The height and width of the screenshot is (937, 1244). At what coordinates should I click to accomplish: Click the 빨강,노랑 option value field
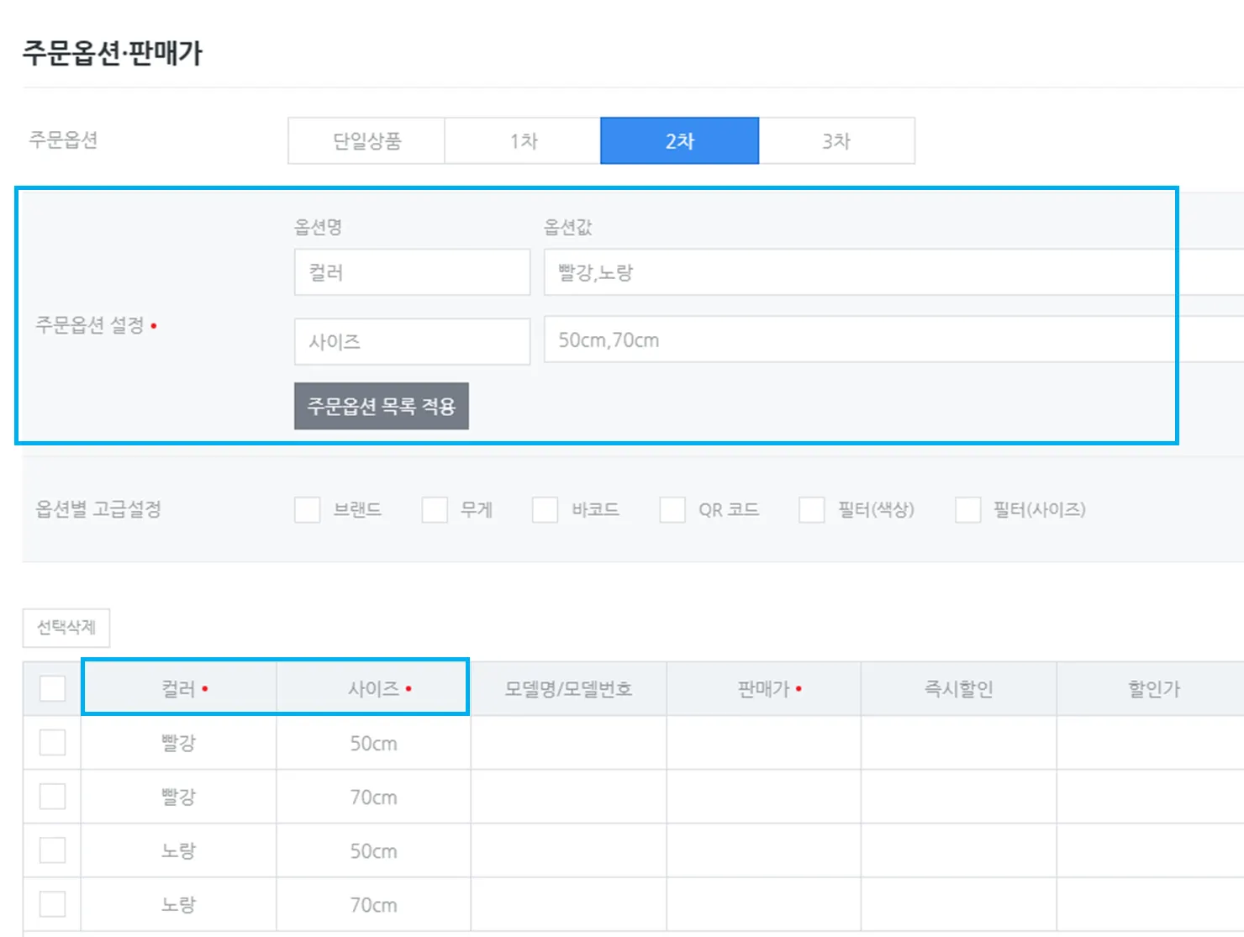pos(857,272)
